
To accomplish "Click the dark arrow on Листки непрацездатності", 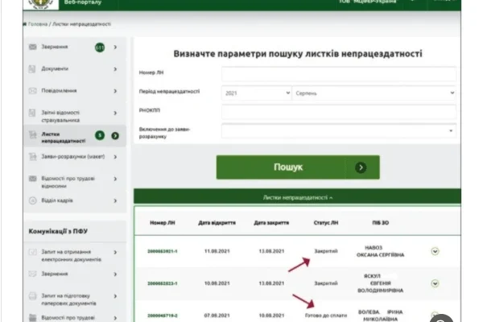I will pos(115,136).
